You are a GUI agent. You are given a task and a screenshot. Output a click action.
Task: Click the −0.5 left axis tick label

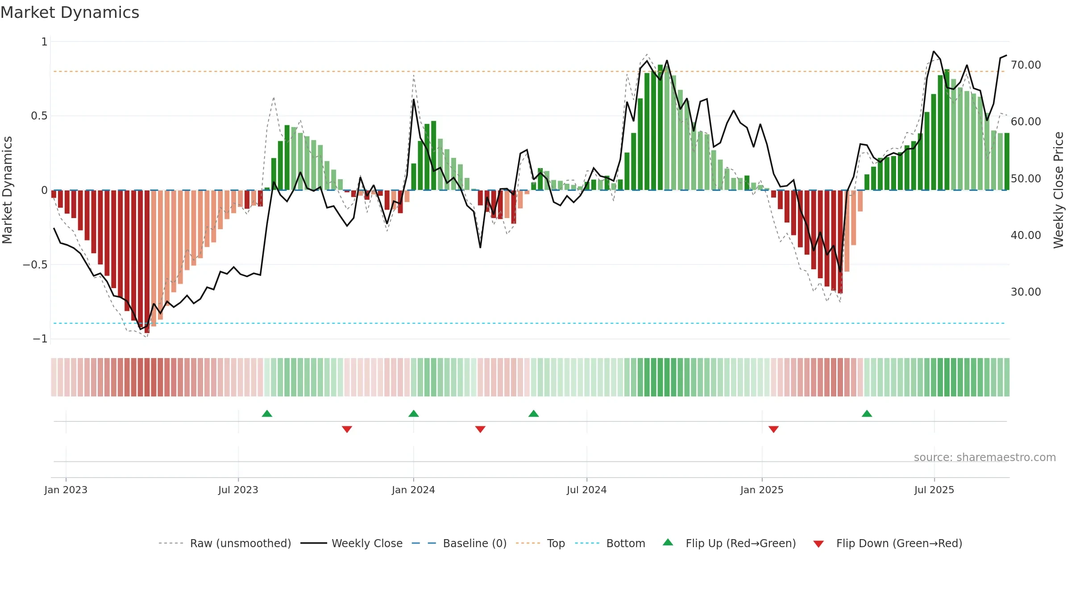35,265
